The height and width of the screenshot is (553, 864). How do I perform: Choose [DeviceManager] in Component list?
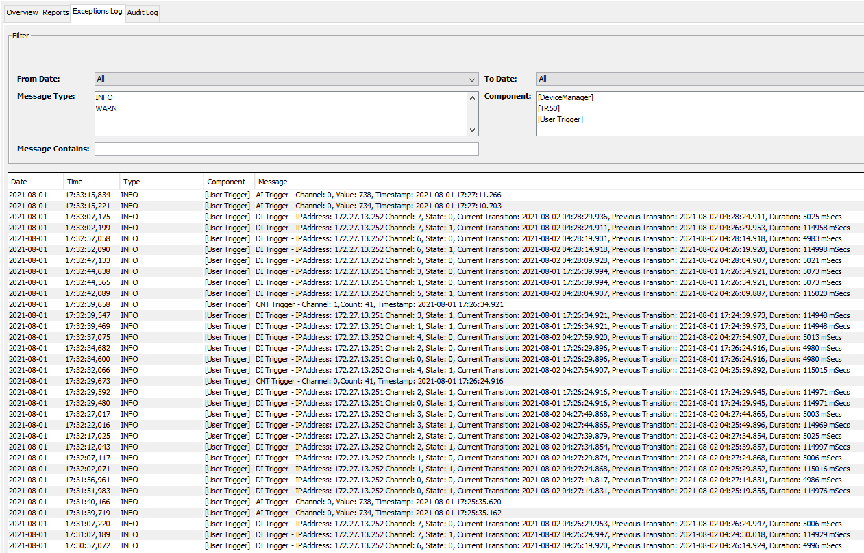565,97
